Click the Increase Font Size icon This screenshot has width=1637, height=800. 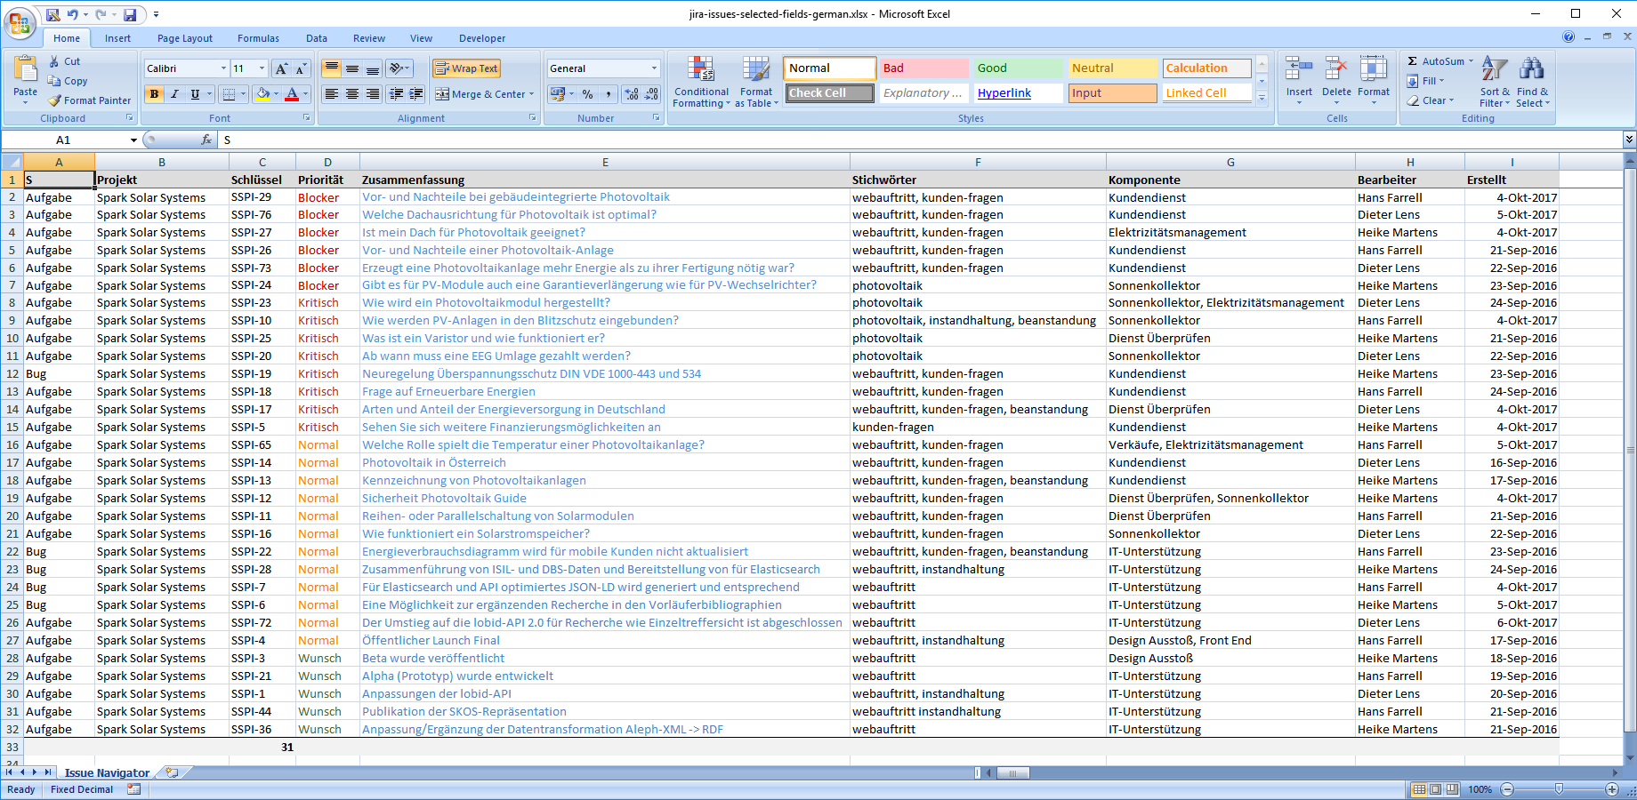pyautogui.click(x=281, y=68)
